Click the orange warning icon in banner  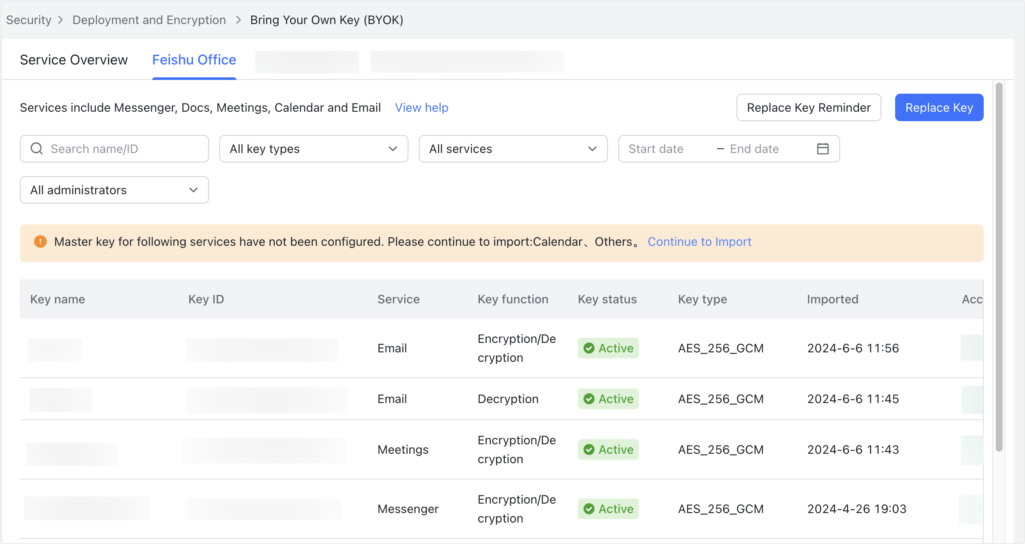40,242
